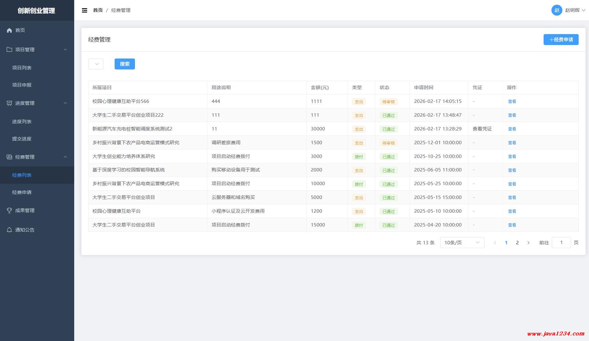Click the blue user avatar 赵
This screenshot has height=341, width=589.
556,10
